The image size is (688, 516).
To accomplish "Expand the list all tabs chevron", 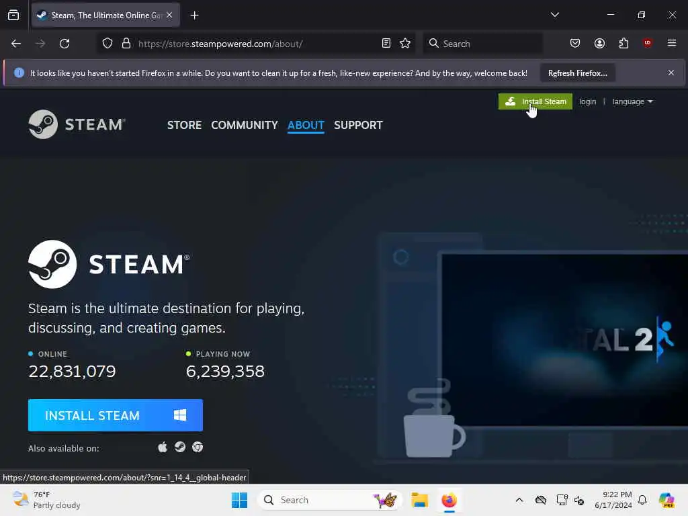I will (554, 15).
